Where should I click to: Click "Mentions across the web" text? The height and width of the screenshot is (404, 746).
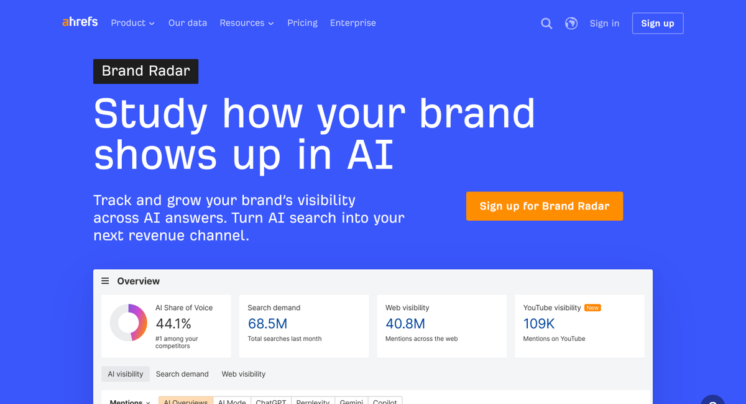pos(421,339)
